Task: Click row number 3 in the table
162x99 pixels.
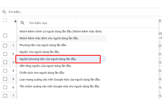Action: coord(13,62)
